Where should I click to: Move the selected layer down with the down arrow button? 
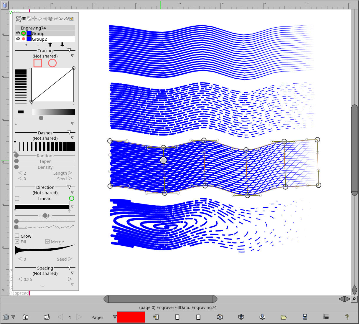pos(62,44)
